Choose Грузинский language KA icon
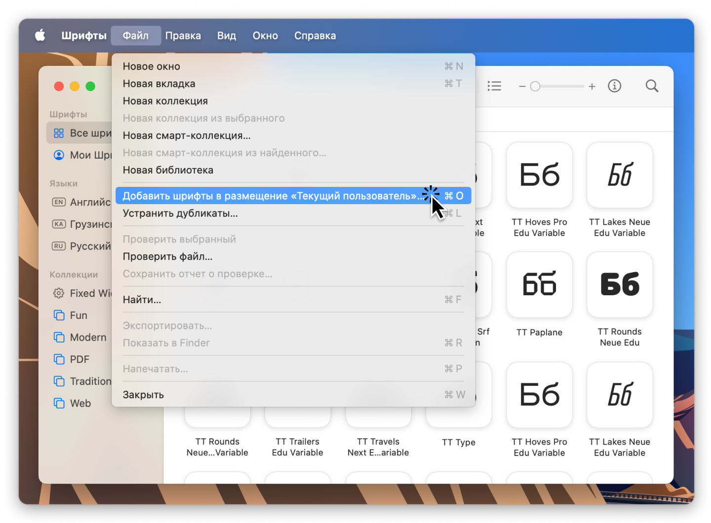Image resolution: width=711 pixels, height=523 pixels. pyautogui.click(x=59, y=224)
